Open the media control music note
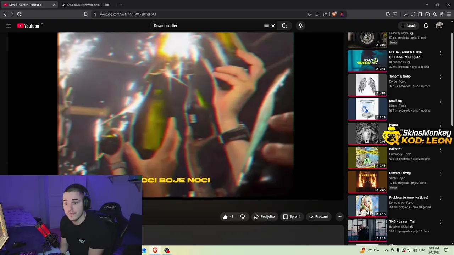 [413, 14]
